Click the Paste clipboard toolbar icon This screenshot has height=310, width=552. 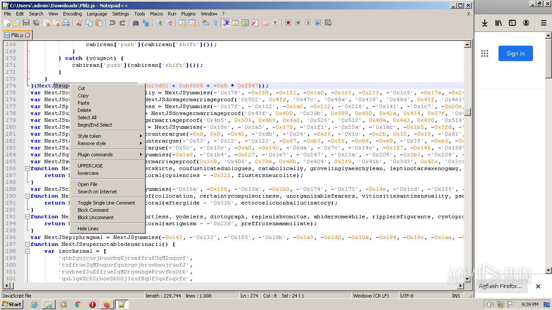[x=99, y=23]
